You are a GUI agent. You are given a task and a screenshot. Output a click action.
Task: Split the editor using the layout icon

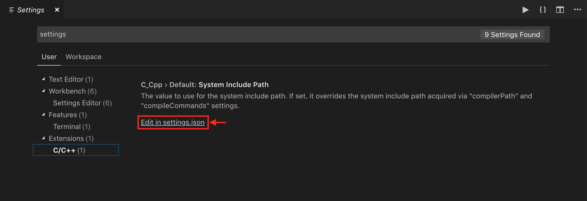click(560, 10)
